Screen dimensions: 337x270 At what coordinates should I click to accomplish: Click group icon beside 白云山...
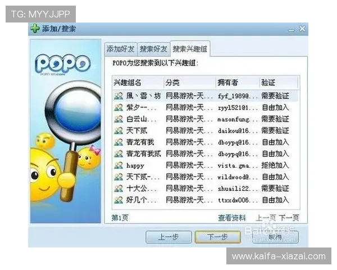(119, 119)
